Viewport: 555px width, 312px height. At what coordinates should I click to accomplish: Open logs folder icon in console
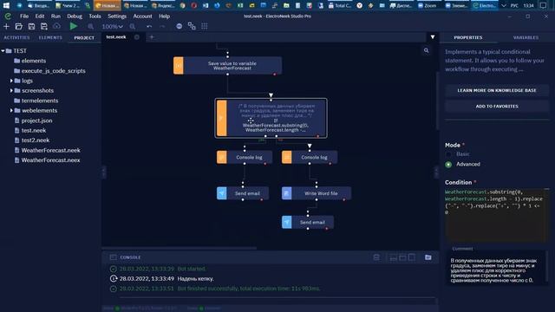(x=428, y=257)
